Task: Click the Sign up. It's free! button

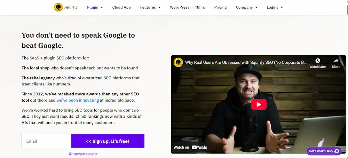Action: click(x=108, y=141)
